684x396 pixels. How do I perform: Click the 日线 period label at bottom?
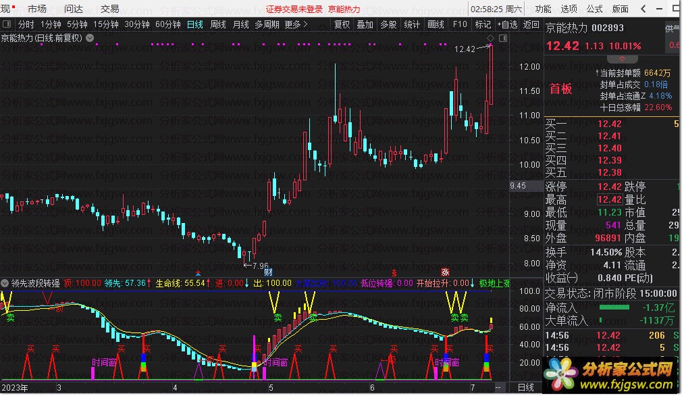coord(525,387)
